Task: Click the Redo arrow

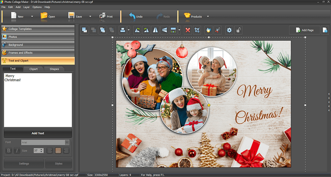Action: (x=160, y=16)
